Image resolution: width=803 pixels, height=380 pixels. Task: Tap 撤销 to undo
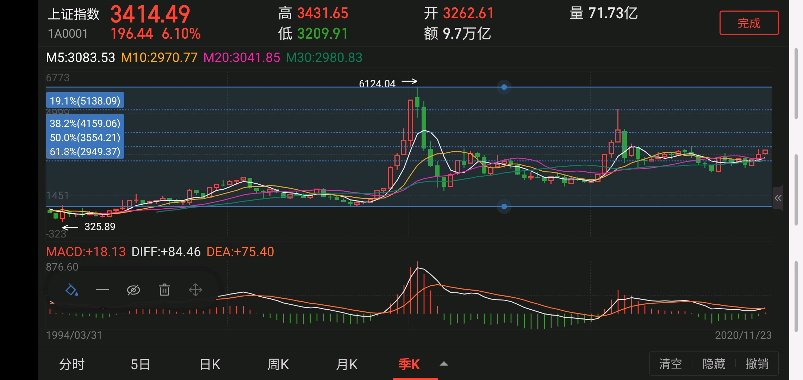[757, 364]
